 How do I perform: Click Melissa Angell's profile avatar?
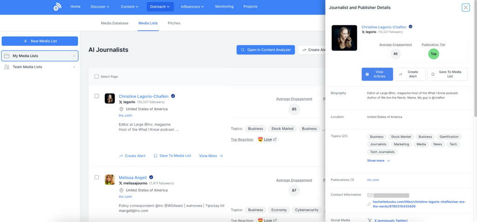(109, 180)
